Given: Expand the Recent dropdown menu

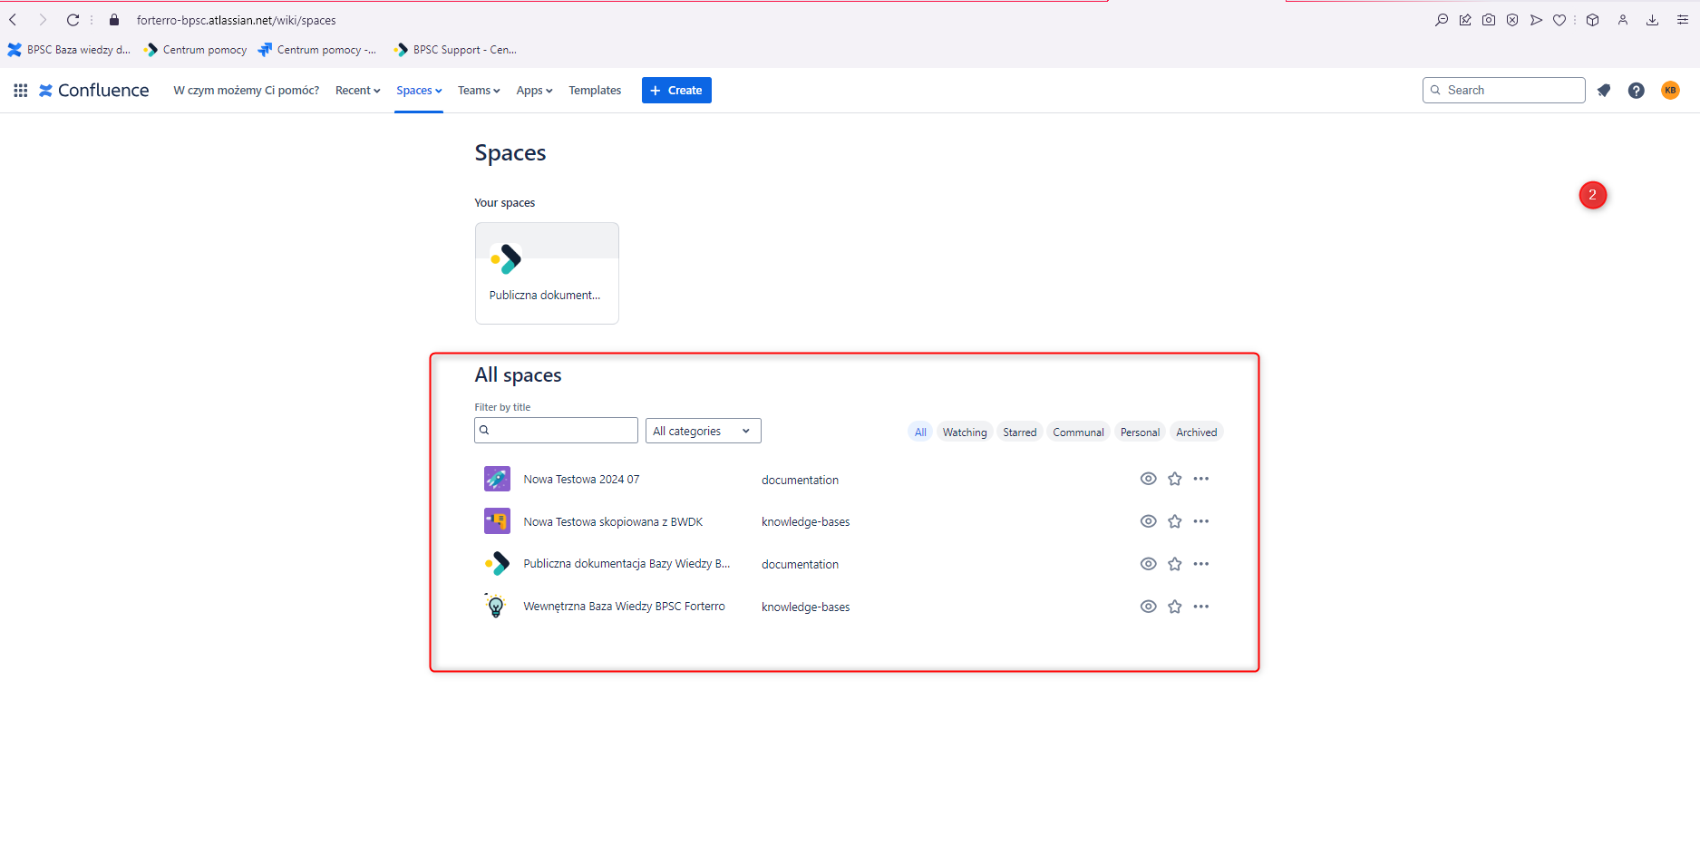Looking at the screenshot, I should (357, 91).
